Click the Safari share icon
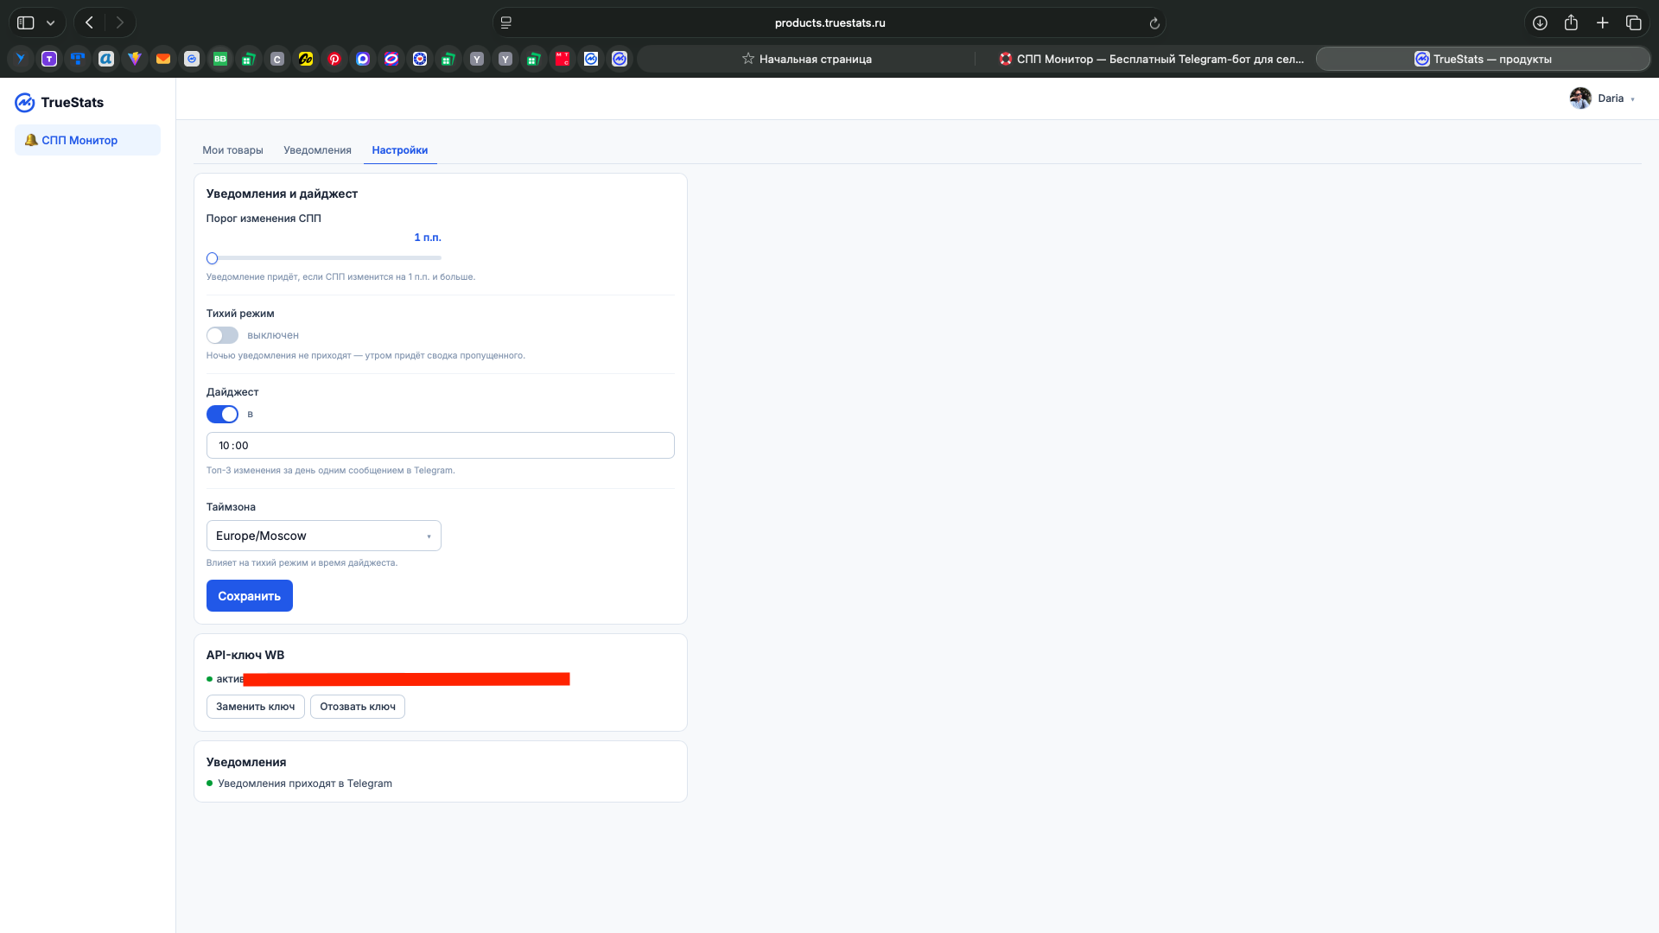Viewport: 1659px width, 933px height. (x=1571, y=23)
